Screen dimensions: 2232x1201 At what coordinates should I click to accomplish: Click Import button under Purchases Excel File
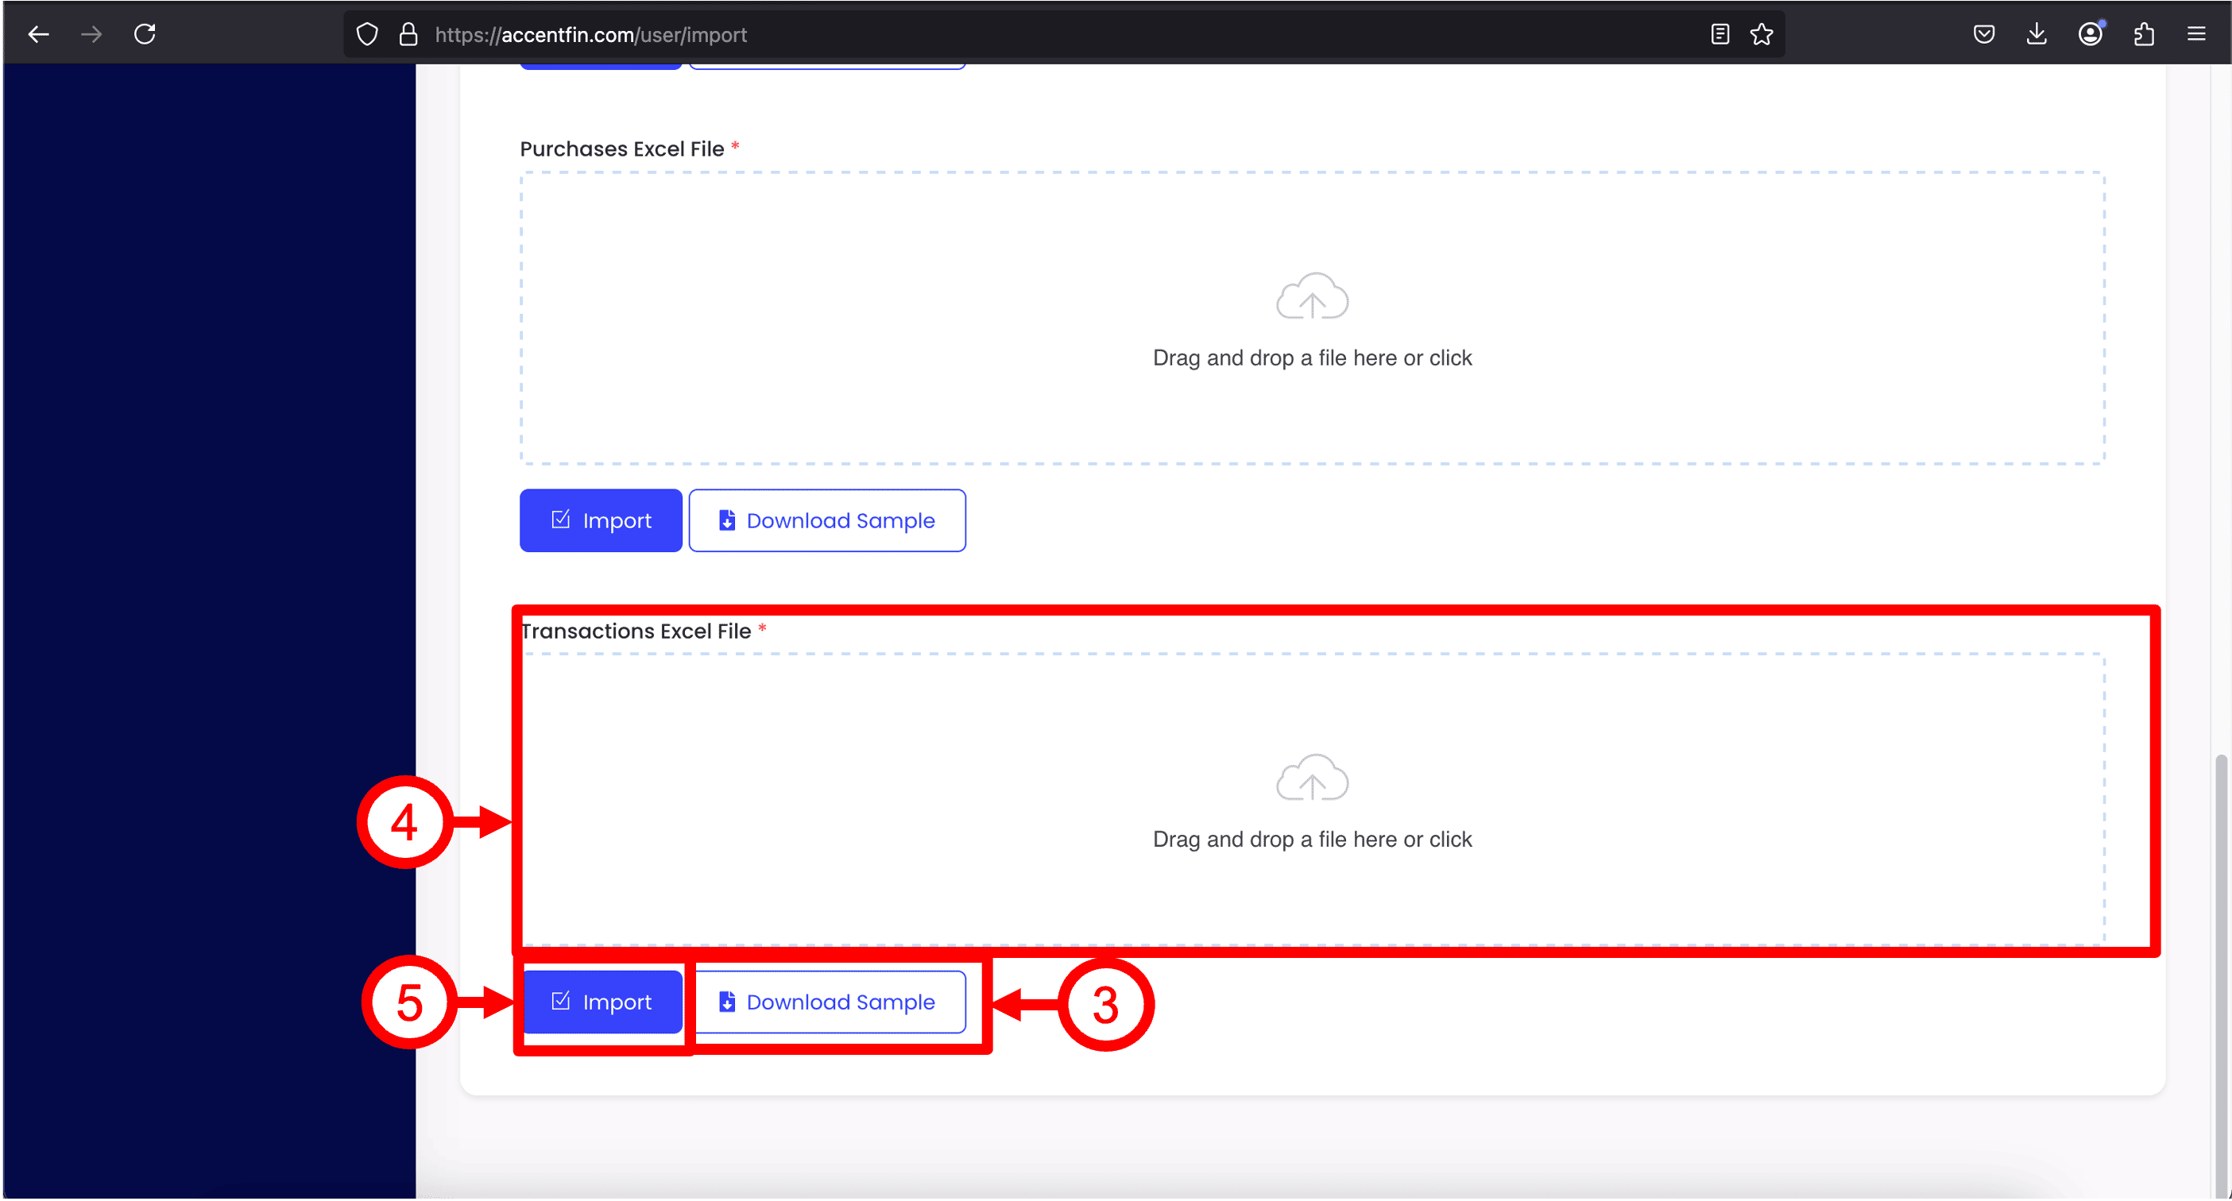(x=601, y=520)
